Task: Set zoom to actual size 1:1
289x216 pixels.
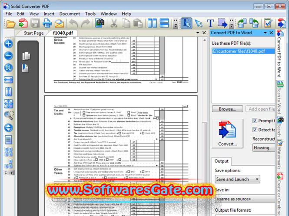Action: pos(8,68)
